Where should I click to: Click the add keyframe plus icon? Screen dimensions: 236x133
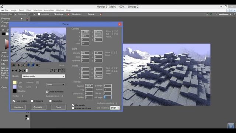(x=52, y=70)
